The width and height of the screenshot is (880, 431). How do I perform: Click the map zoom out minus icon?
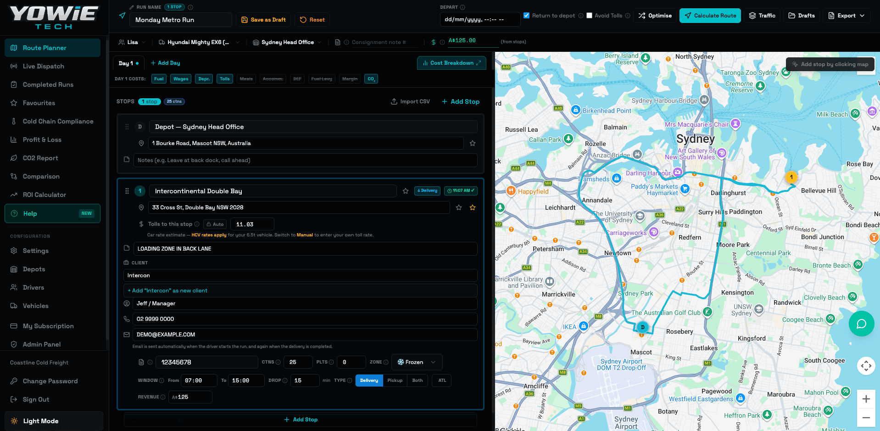tap(866, 418)
